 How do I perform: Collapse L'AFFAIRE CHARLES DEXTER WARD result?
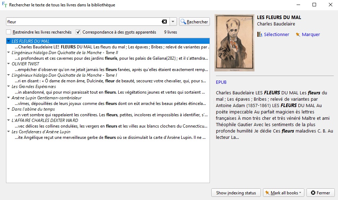click(8, 120)
